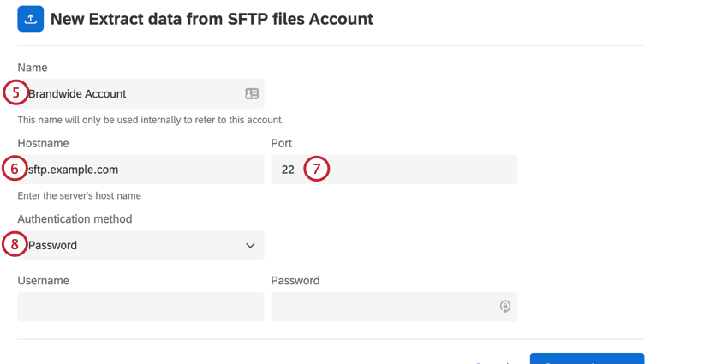Screen dimensions: 728x364
Task: Click the red circled step 8 marker
Action: [x=15, y=244]
